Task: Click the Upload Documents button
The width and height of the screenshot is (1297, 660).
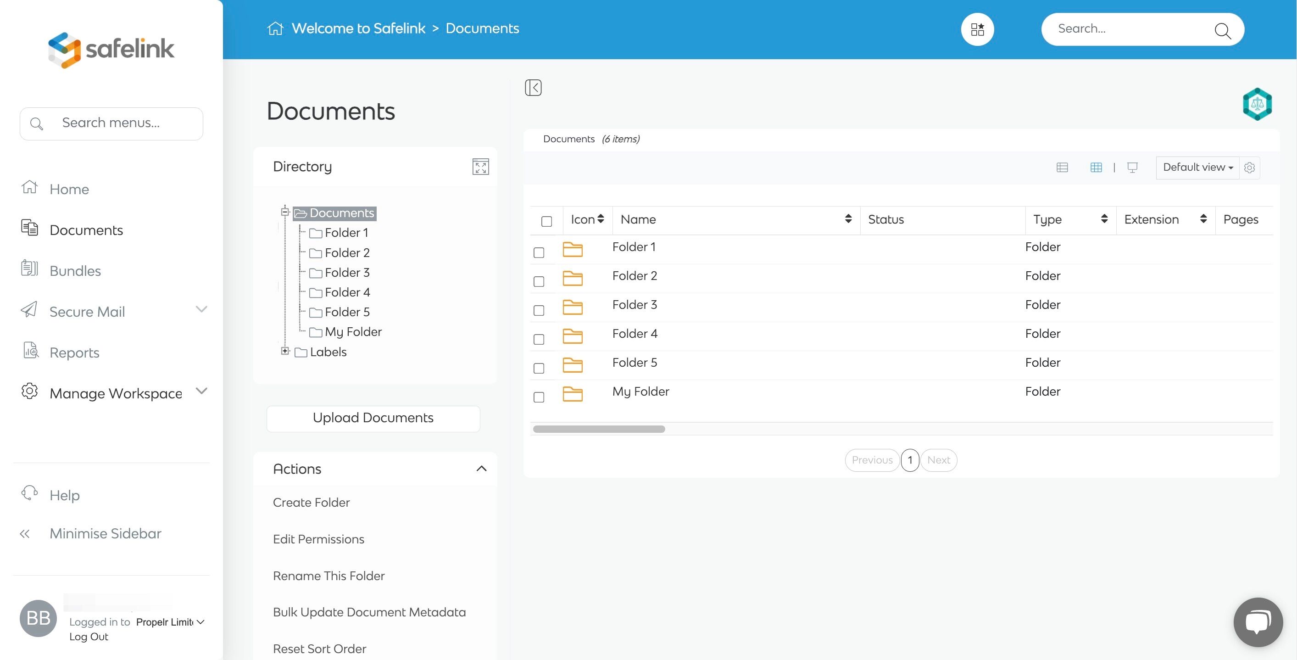Action: point(373,418)
